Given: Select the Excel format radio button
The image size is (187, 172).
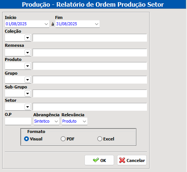Looking at the screenshot, I should [x=100, y=139].
